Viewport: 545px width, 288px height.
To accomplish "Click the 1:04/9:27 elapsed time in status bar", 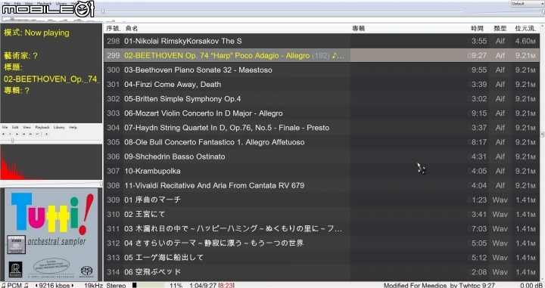I will pos(204,285).
